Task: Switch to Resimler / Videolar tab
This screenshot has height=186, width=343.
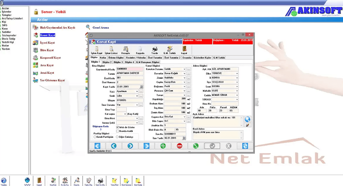Action: point(136,58)
